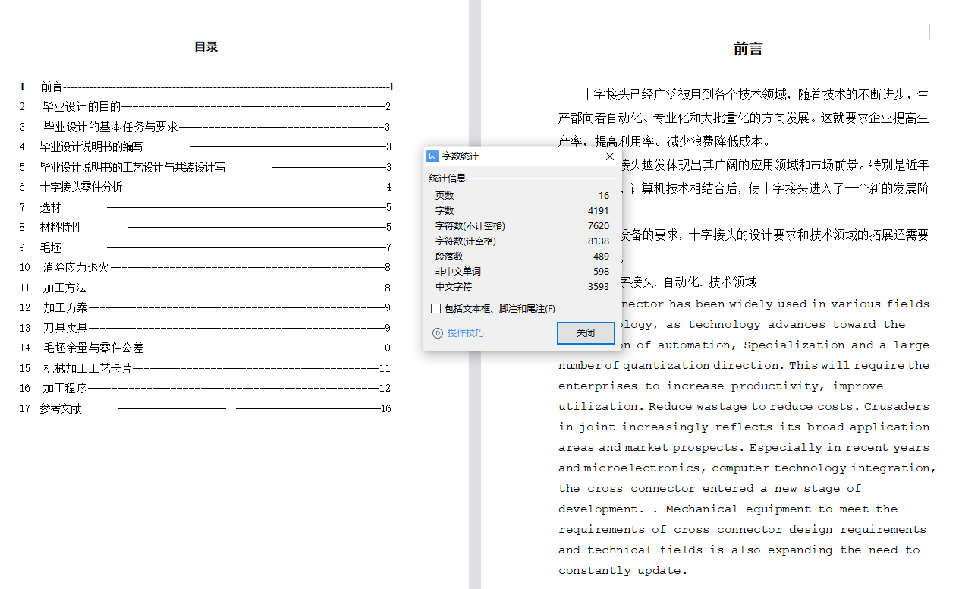
Task: Go to 十字接头零件分析 contents entry
Action: (81, 187)
